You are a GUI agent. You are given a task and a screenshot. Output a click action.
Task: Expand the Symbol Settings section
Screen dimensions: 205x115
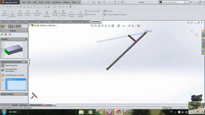point(26,94)
